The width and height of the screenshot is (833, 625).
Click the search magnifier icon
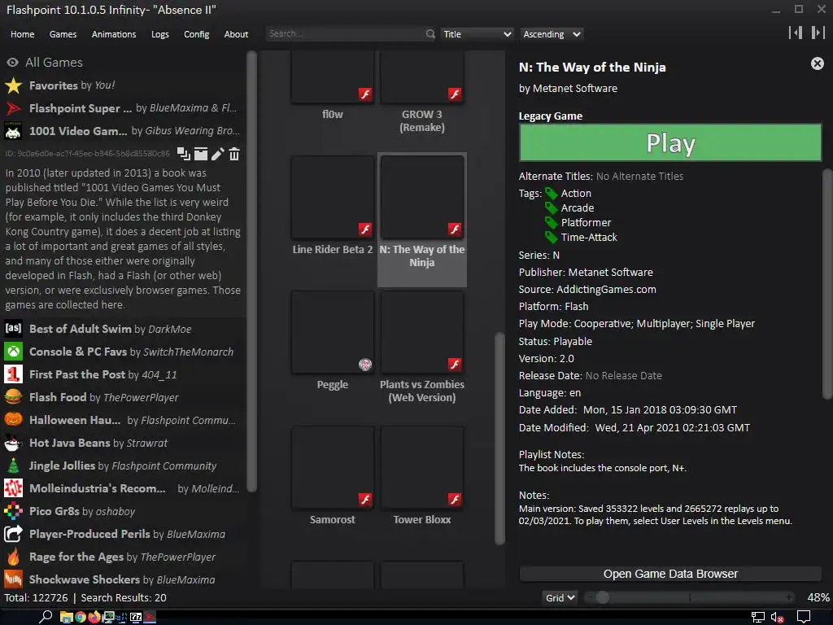pyautogui.click(x=430, y=34)
